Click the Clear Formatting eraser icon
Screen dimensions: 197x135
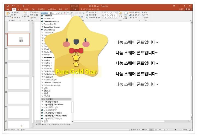click(65, 13)
